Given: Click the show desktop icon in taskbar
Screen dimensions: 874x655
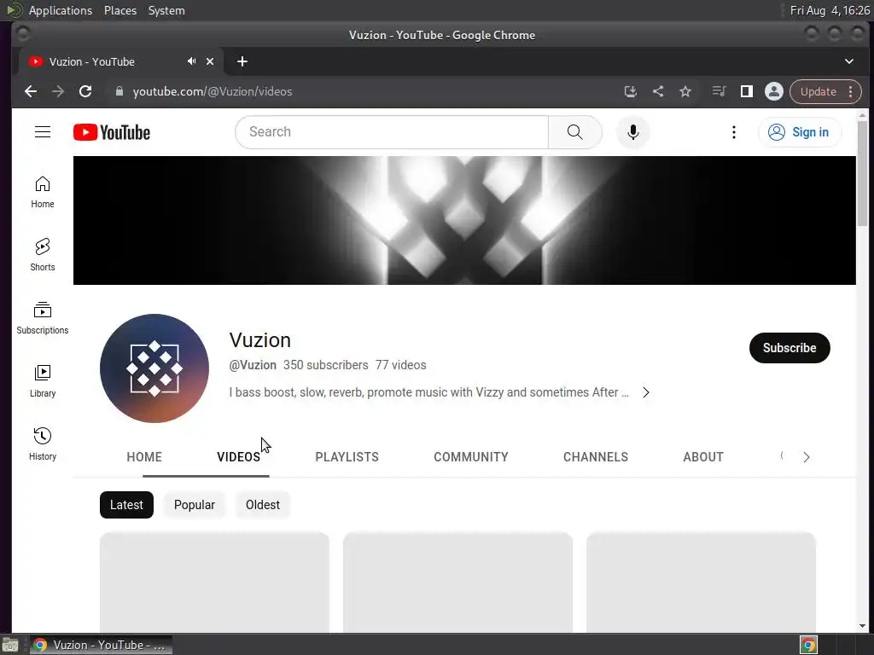Looking at the screenshot, I should click(x=10, y=645).
